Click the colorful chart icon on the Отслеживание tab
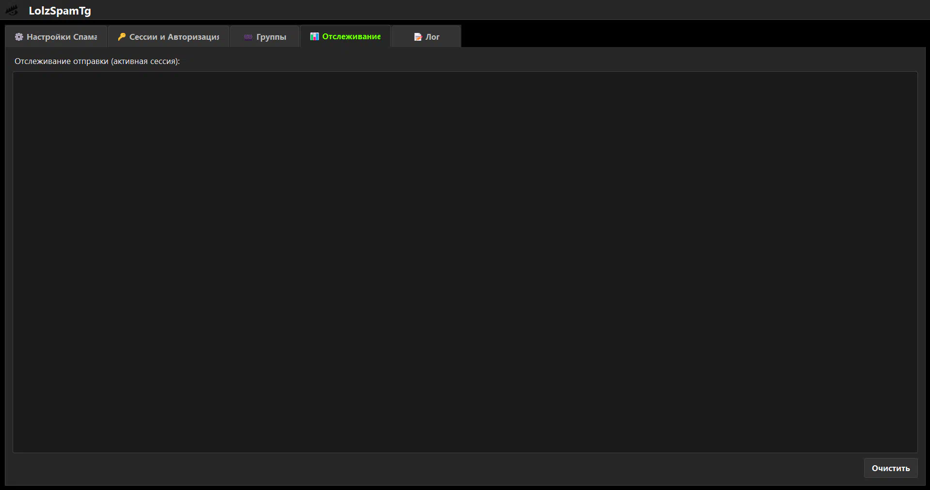The height and width of the screenshot is (490, 930). coord(315,36)
